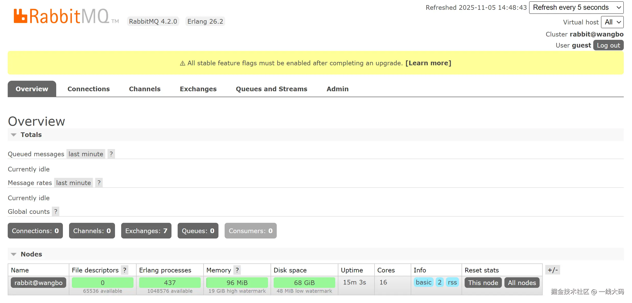Switch to the Connections tab

point(89,89)
